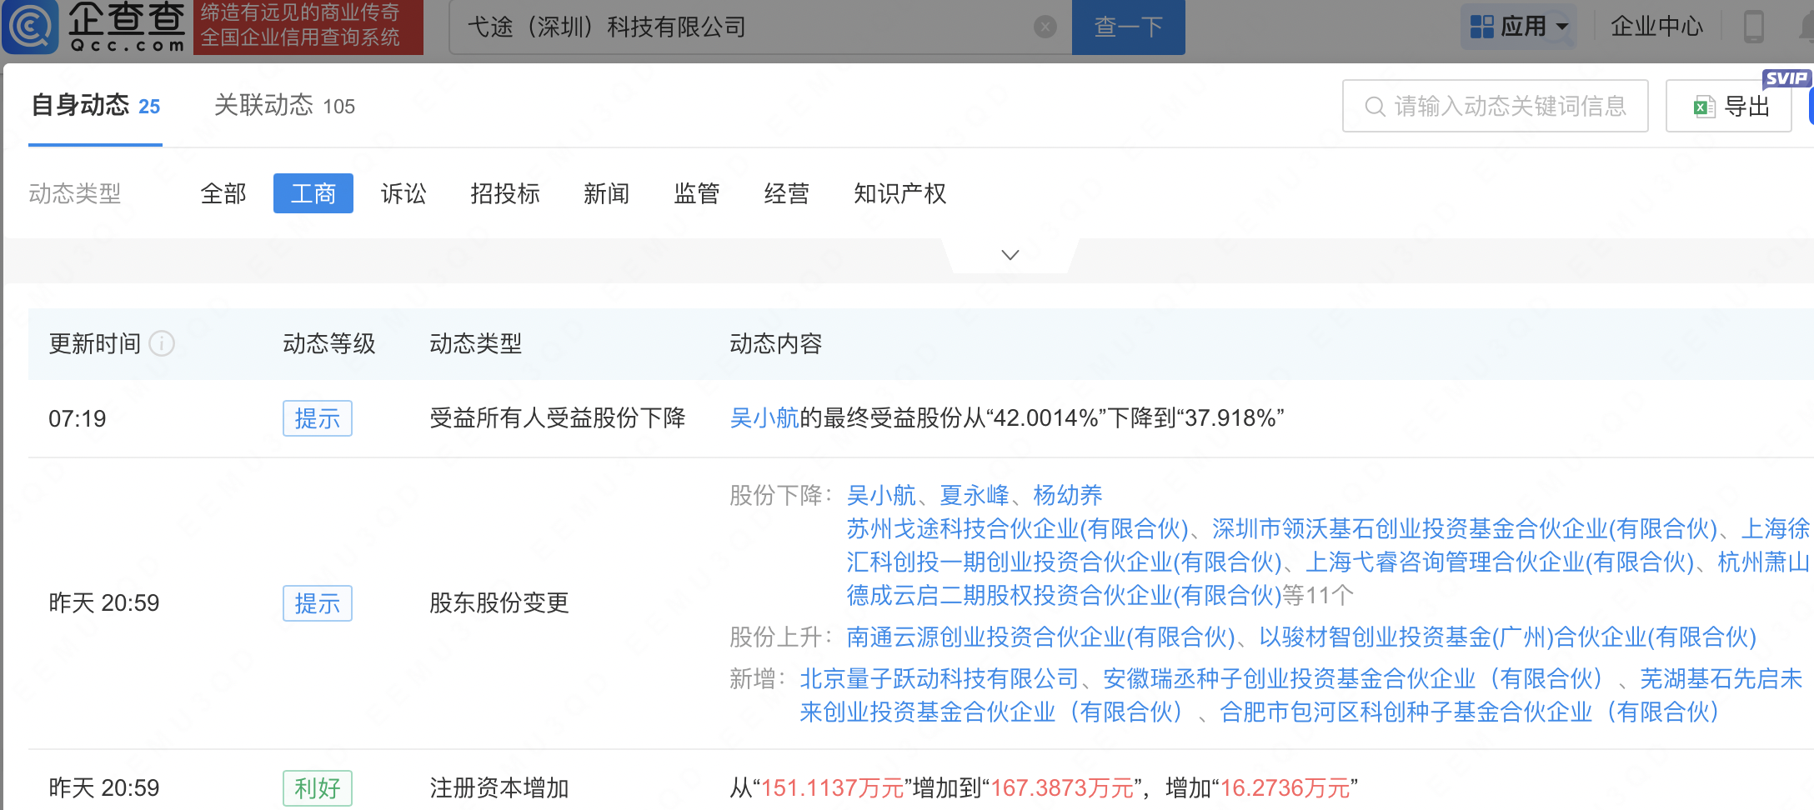Click the 应用 grid icon
Image resolution: width=1814 pixels, height=810 pixels.
click(x=1481, y=27)
